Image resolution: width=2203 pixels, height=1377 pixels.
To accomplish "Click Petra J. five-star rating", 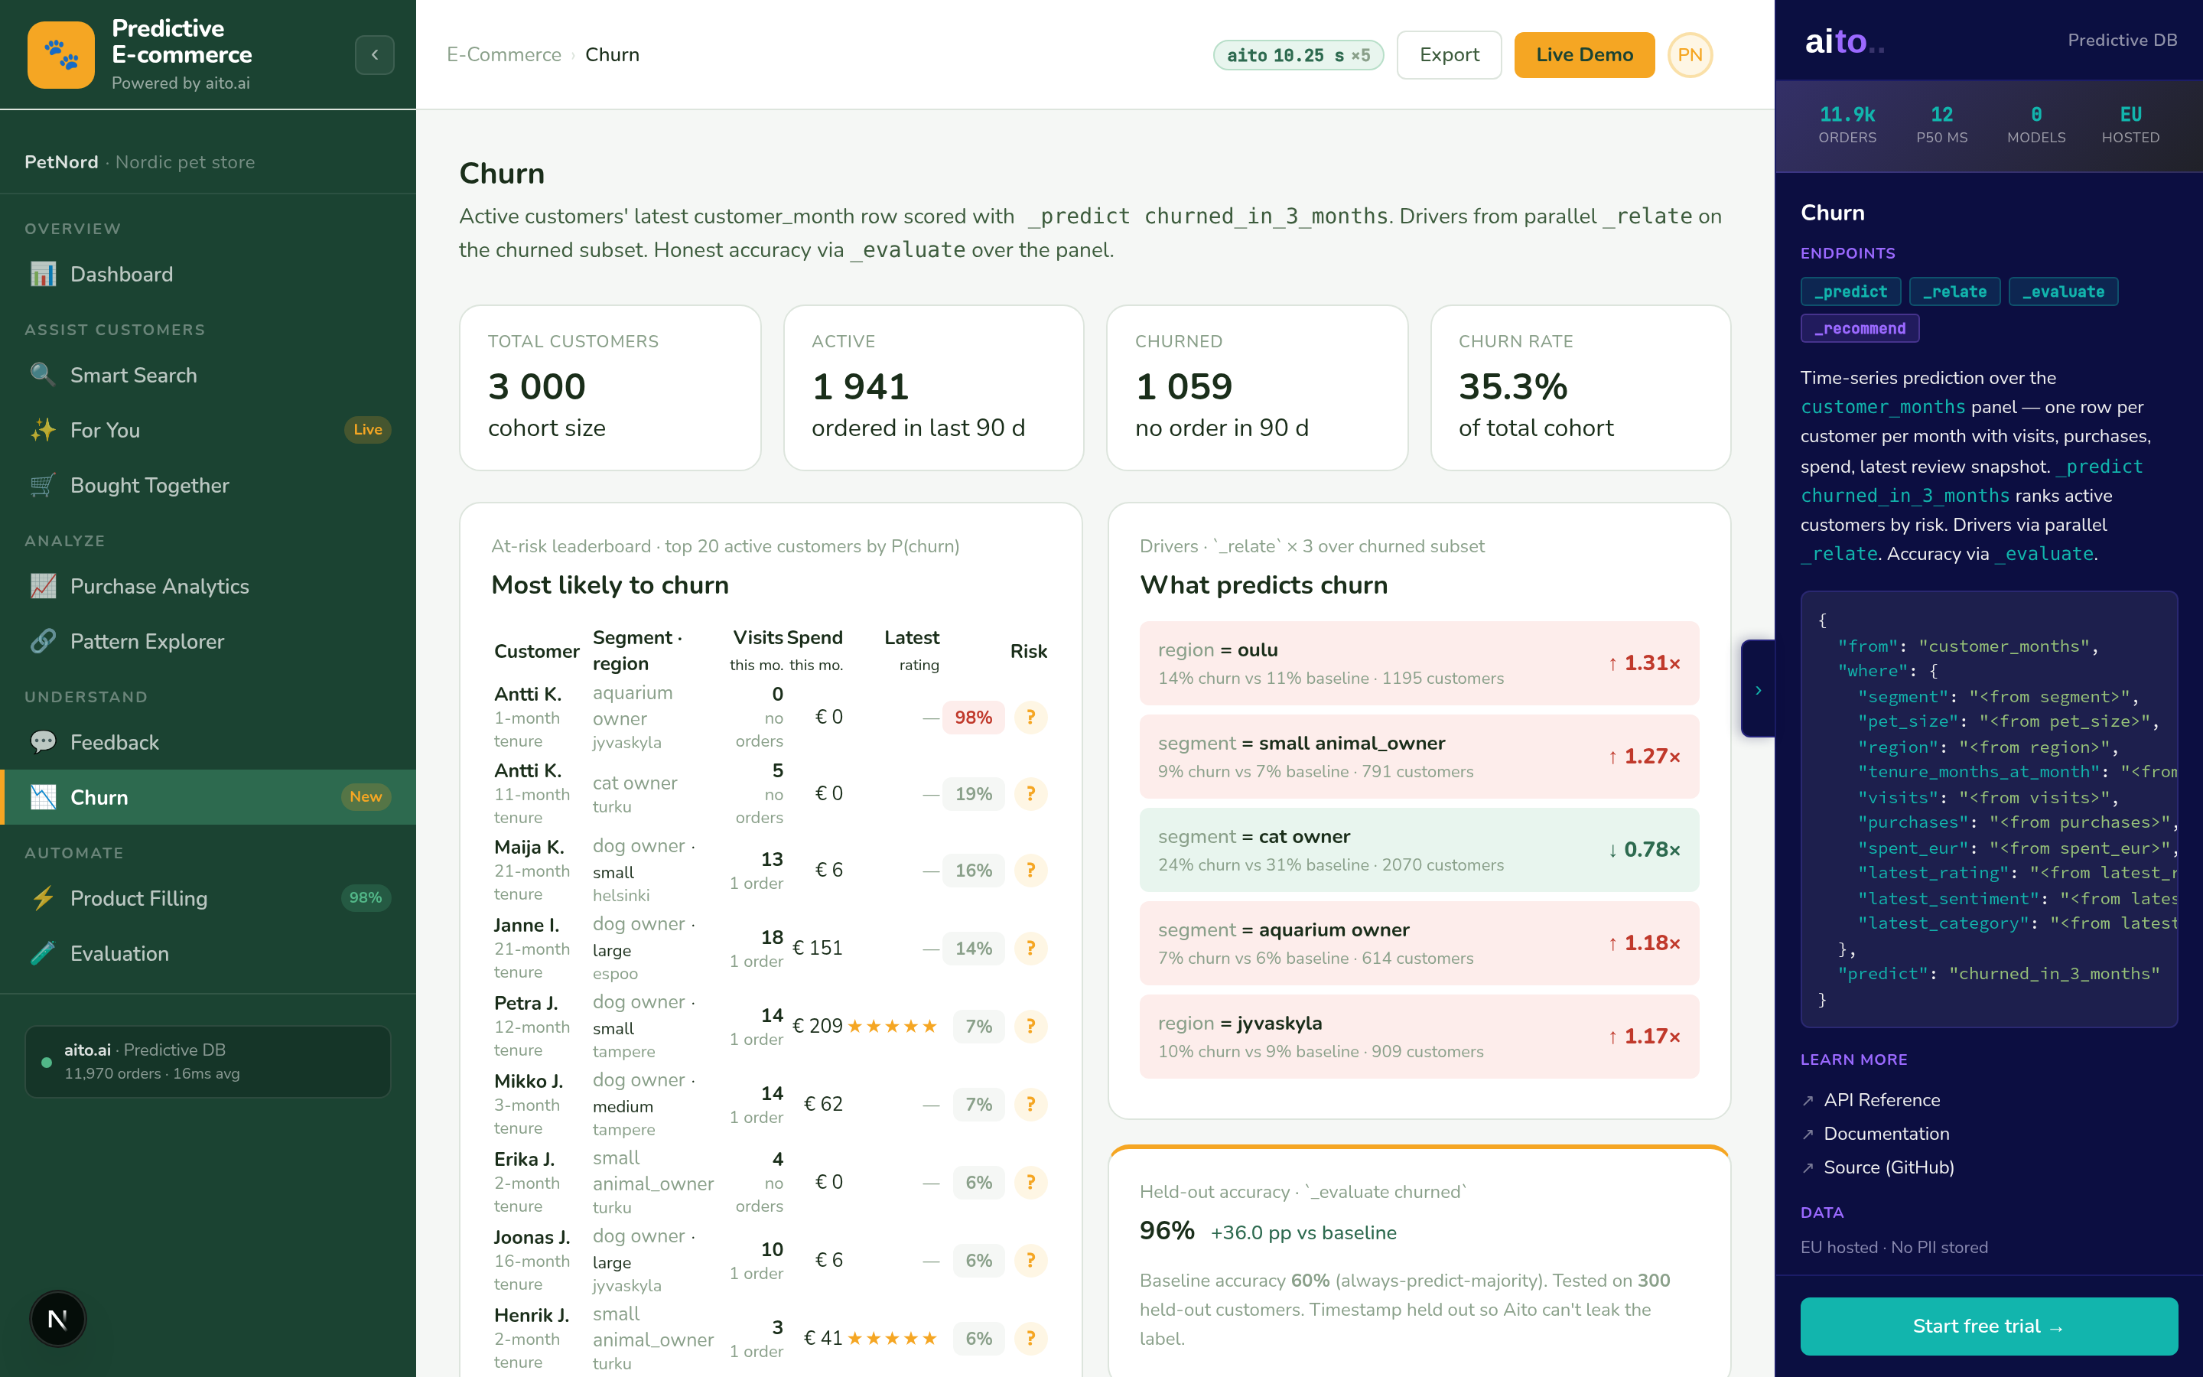I will pos(892,1027).
